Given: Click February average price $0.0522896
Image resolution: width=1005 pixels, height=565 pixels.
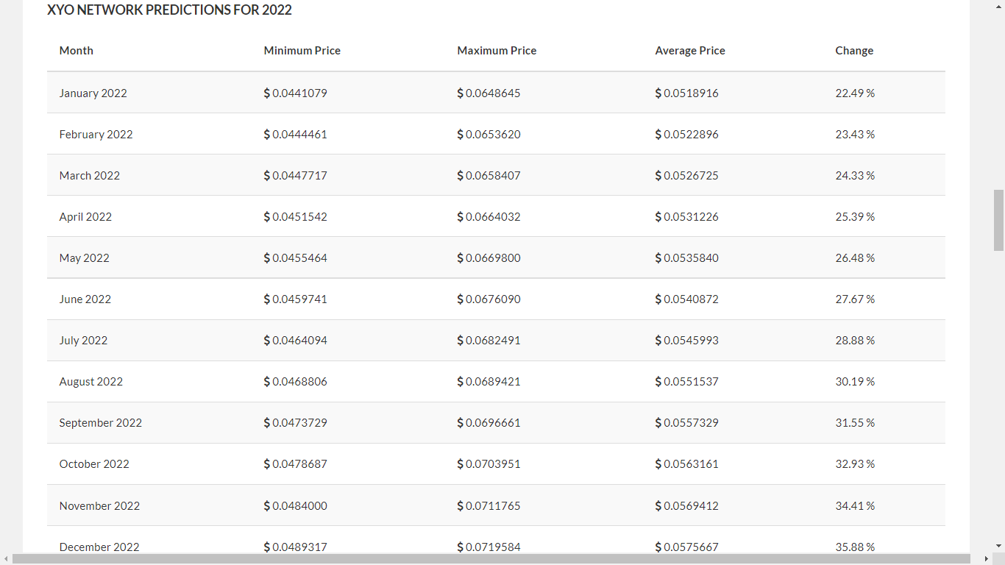Looking at the screenshot, I should tap(687, 135).
